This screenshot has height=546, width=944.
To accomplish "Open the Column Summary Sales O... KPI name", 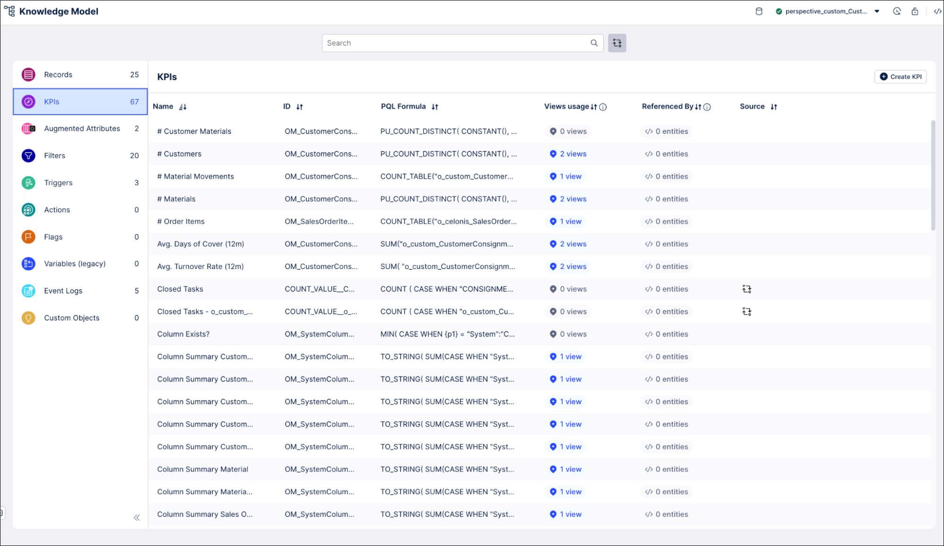I will click(205, 514).
